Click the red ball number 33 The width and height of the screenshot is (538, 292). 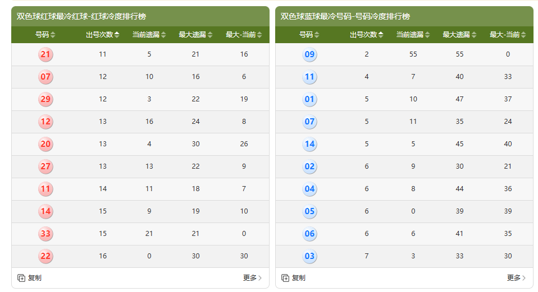click(45, 234)
